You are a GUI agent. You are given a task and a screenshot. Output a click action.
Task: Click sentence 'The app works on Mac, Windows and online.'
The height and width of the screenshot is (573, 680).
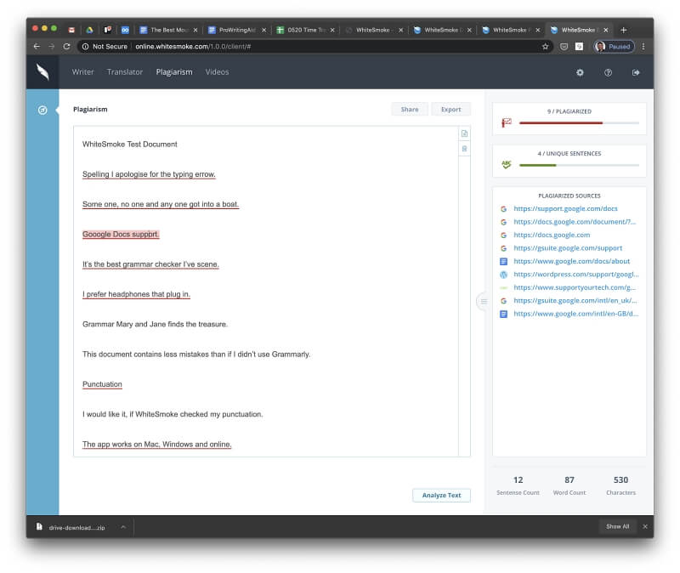156,444
